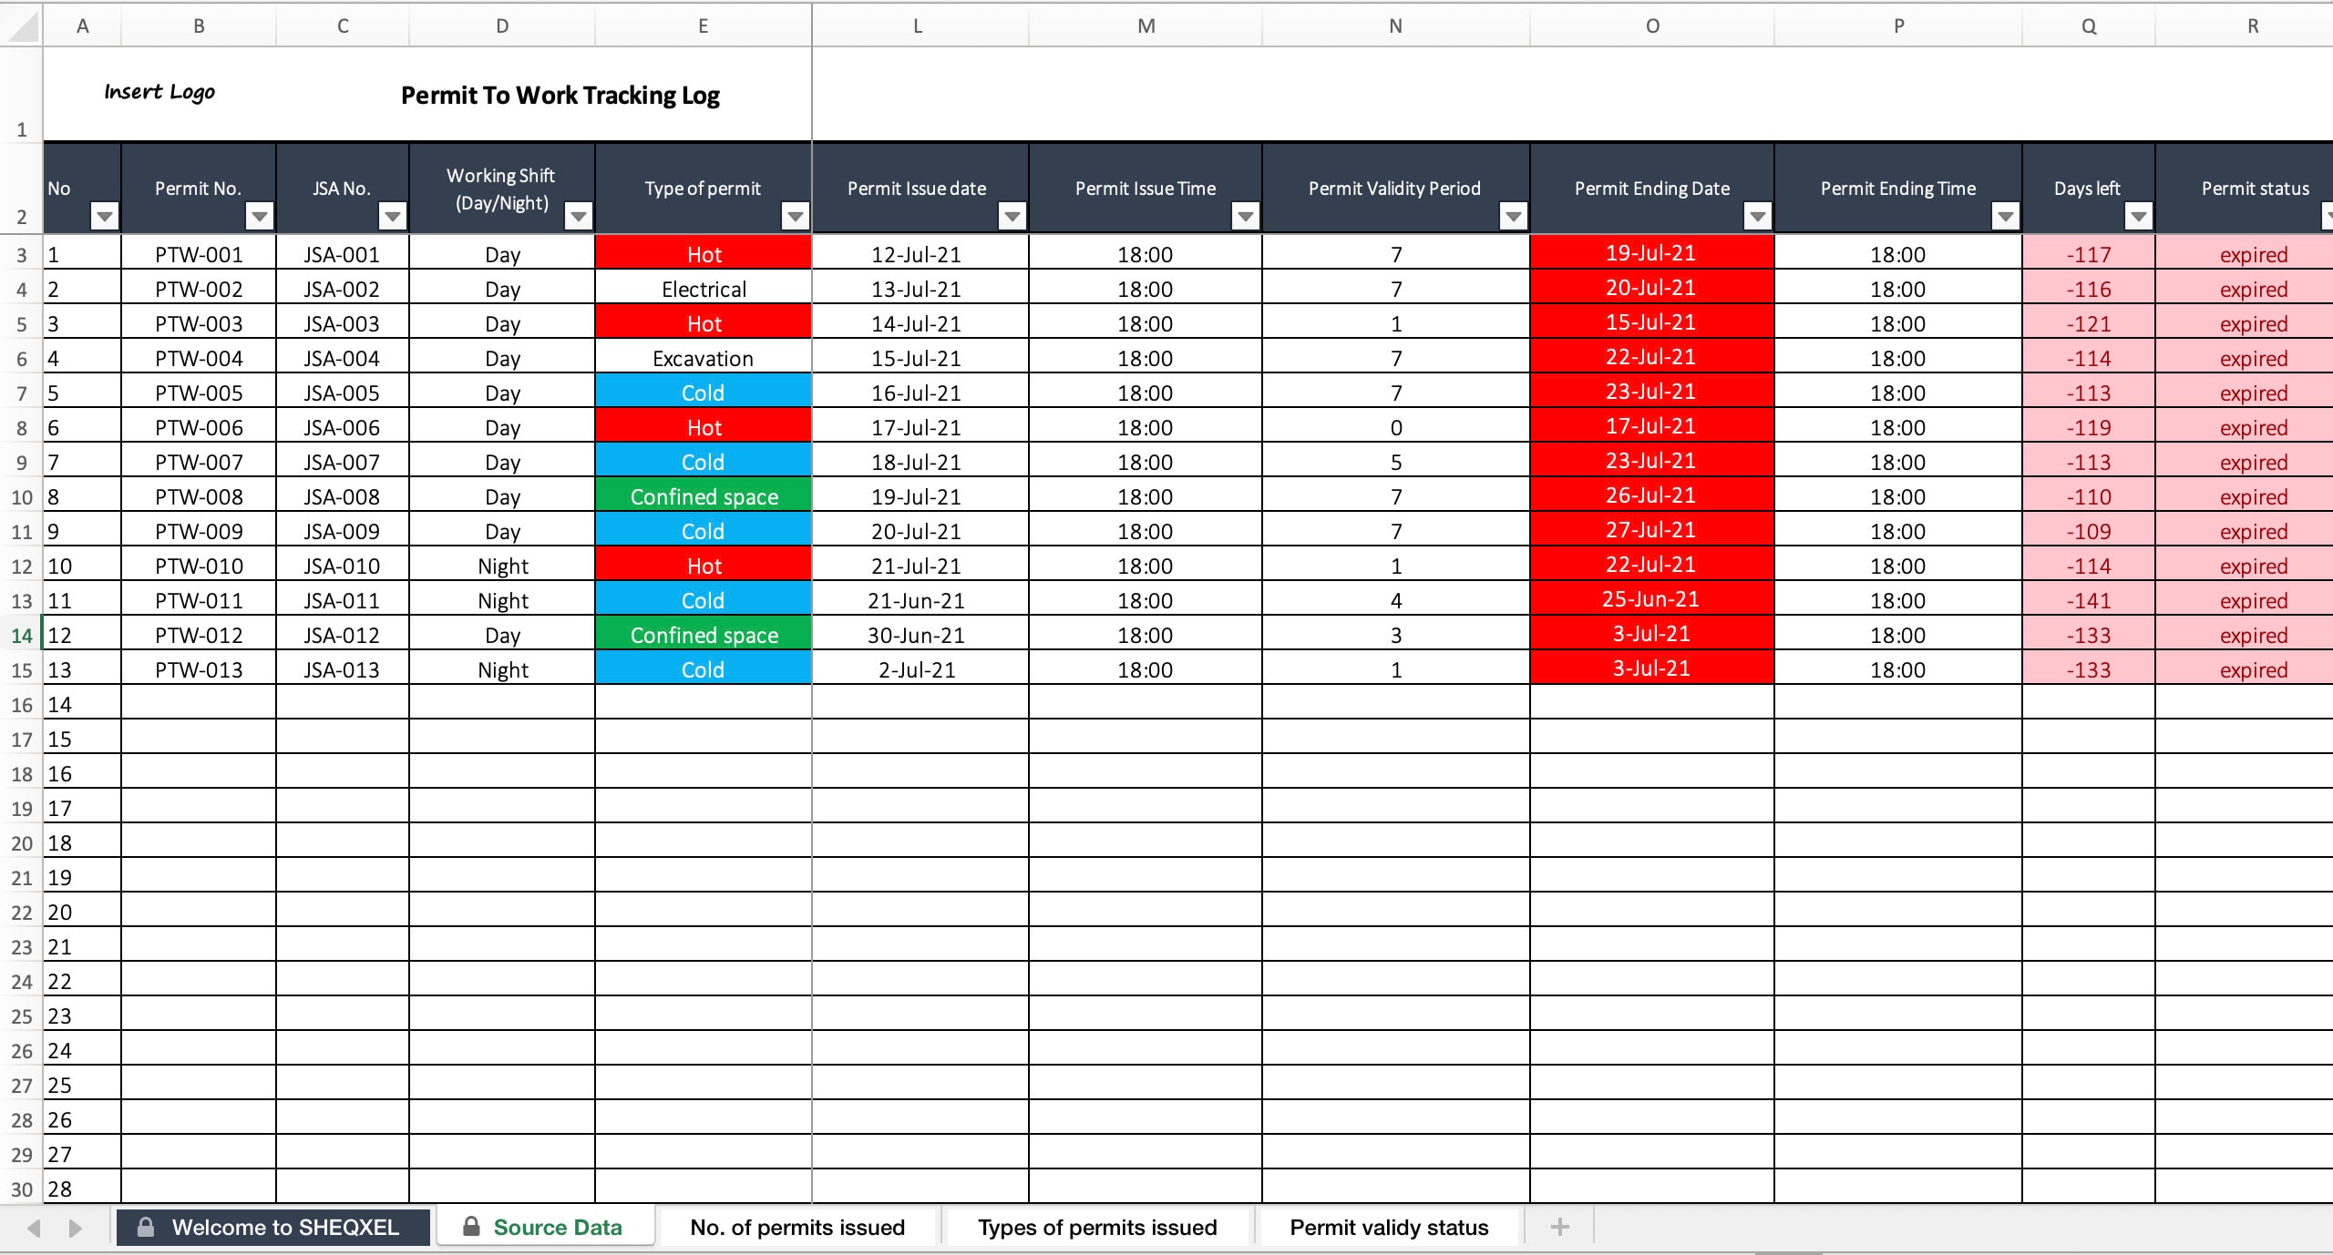Open the filter dropdown on Permit Validity Period
This screenshot has width=2333, height=1255.
tap(1512, 218)
